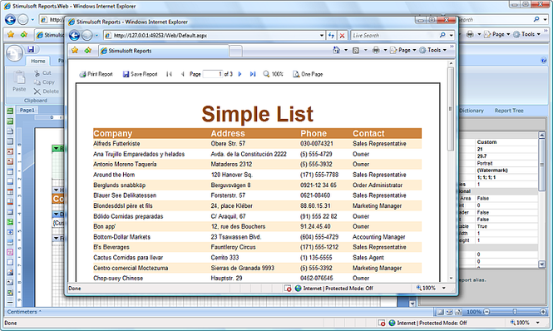Click 'Bottom-Dollar Markets' row text

[x=121, y=237]
